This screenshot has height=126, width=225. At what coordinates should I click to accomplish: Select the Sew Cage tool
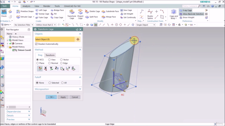[126, 10]
